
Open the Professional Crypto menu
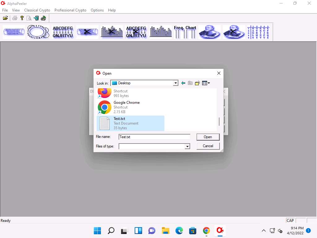point(70,10)
